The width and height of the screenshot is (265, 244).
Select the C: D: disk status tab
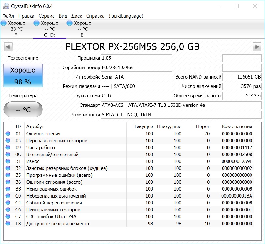pos(50,29)
